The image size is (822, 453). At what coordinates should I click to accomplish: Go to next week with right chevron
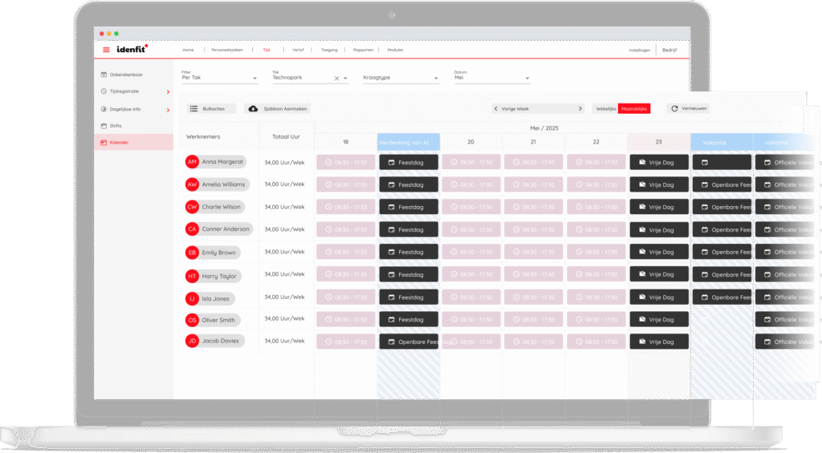click(580, 108)
